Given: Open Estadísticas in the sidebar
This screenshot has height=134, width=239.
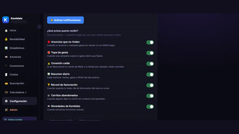Looking at the screenshot, I should click(x=19, y=48).
